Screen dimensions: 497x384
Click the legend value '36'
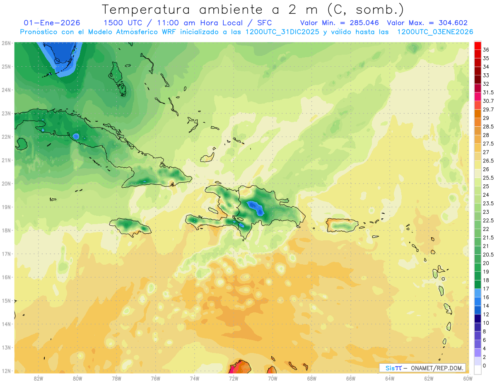pos(486,50)
